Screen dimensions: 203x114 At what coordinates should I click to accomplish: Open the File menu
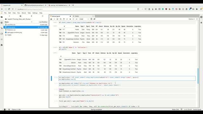click(5, 13)
